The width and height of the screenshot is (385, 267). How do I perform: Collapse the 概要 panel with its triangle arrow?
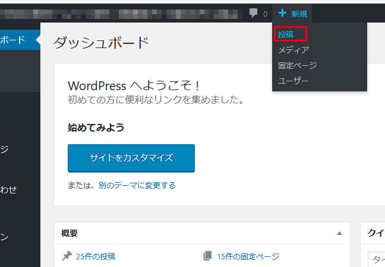tap(339, 233)
